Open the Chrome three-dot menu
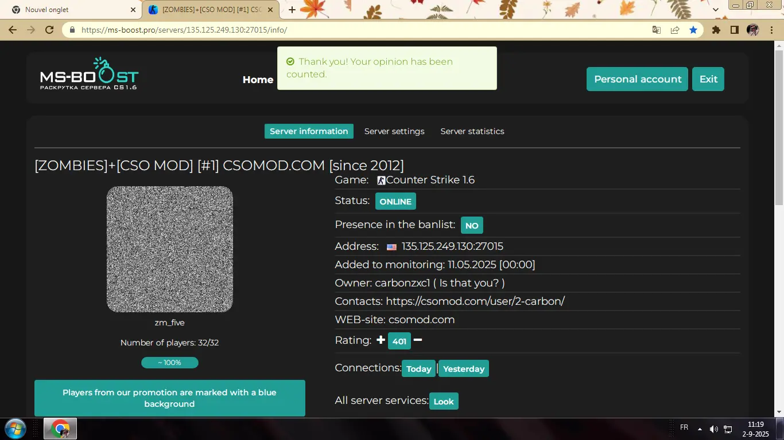The width and height of the screenshot is (784, 440). coord(771,30)
